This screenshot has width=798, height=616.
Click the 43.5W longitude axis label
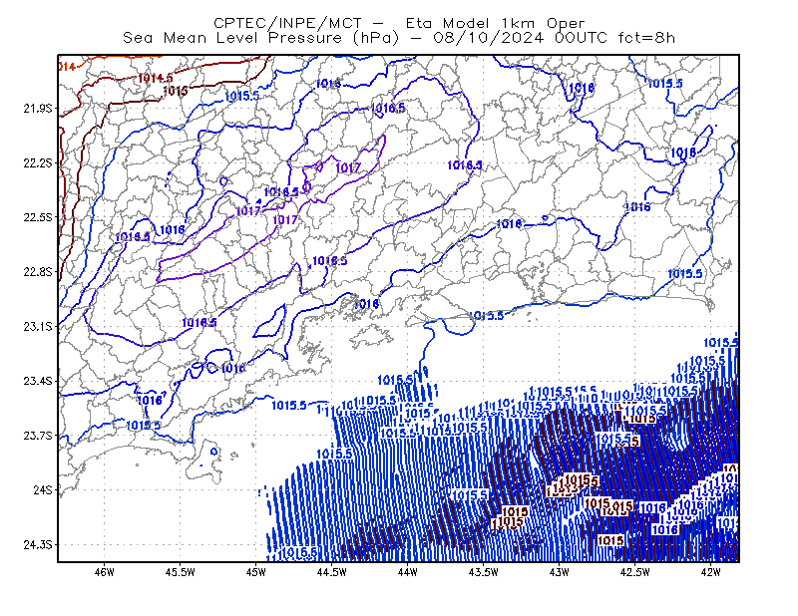[x=484, y=572]
